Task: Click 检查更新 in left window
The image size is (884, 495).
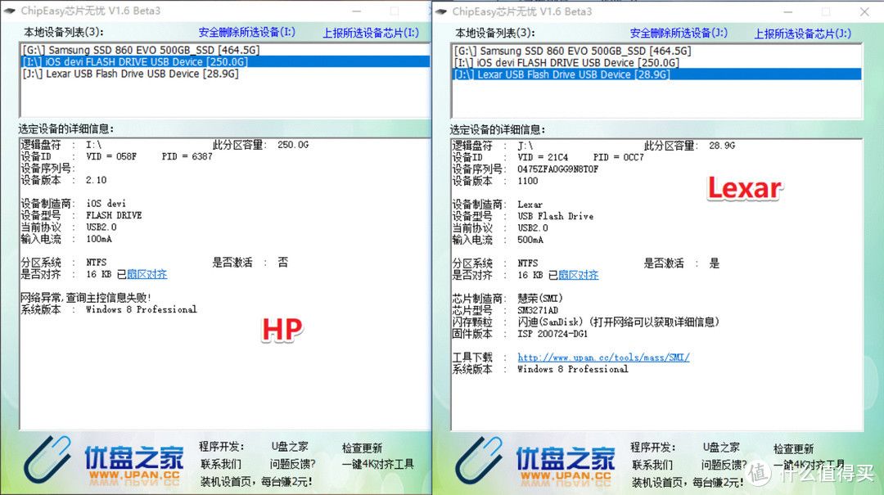Action: pos(362,448)
